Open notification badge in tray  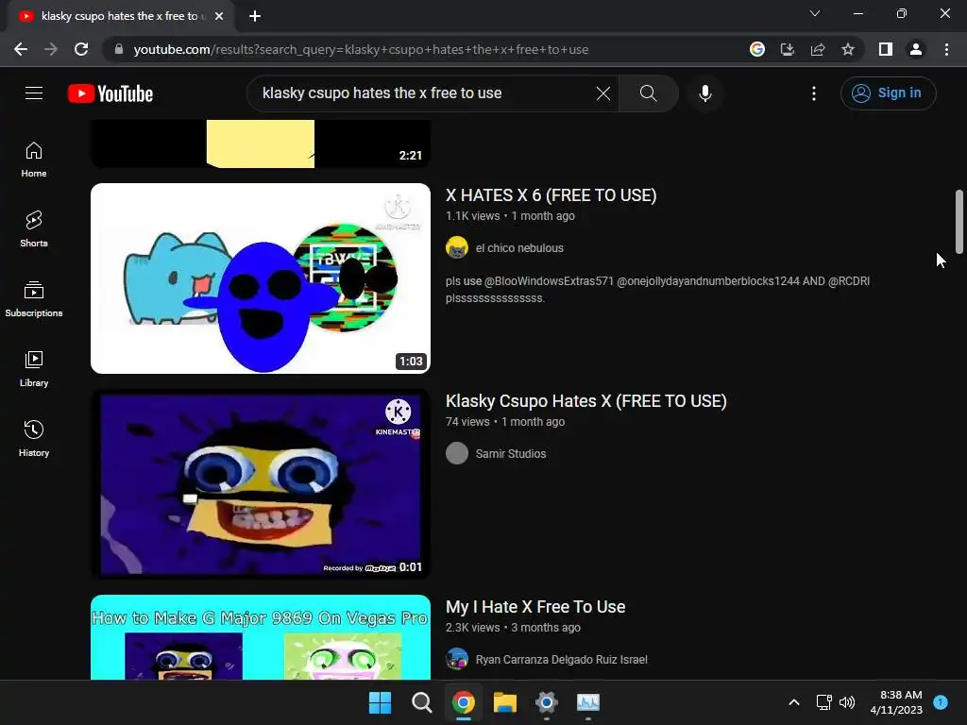click(x=941, y=702)
